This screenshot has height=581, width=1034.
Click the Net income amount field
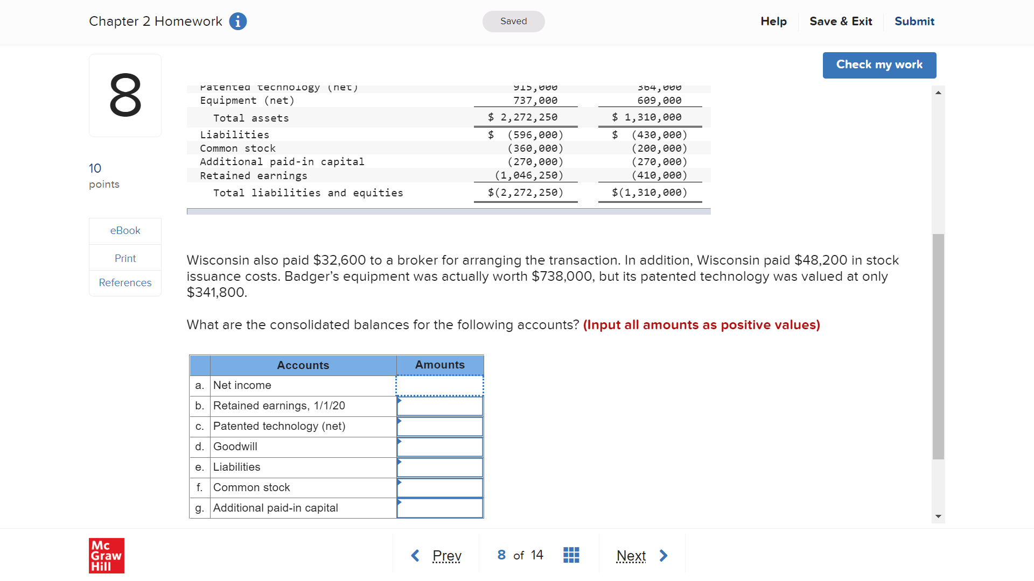click(439, 385)
